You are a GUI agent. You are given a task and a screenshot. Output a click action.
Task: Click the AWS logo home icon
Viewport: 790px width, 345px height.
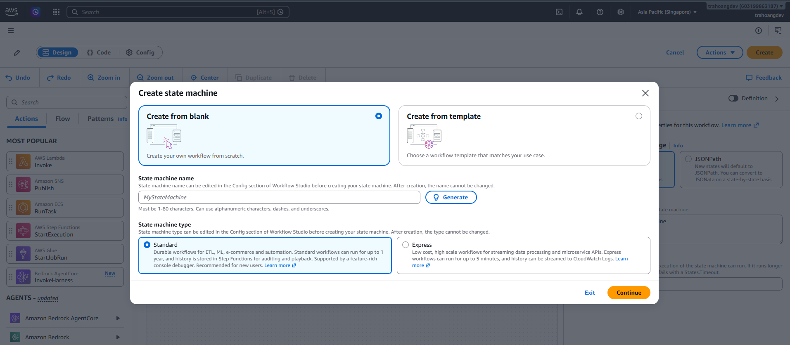(12, 12)
